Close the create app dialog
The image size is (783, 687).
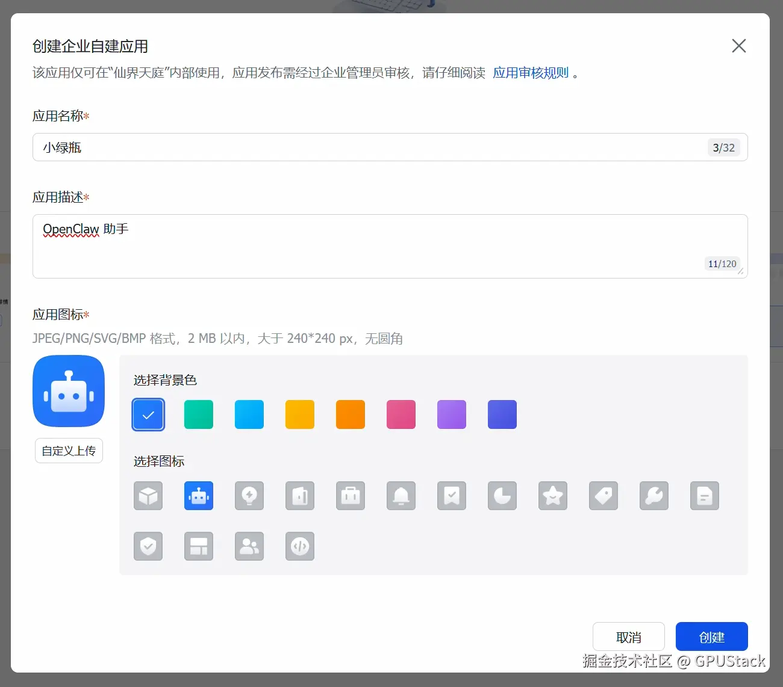[x=739, y=46]
